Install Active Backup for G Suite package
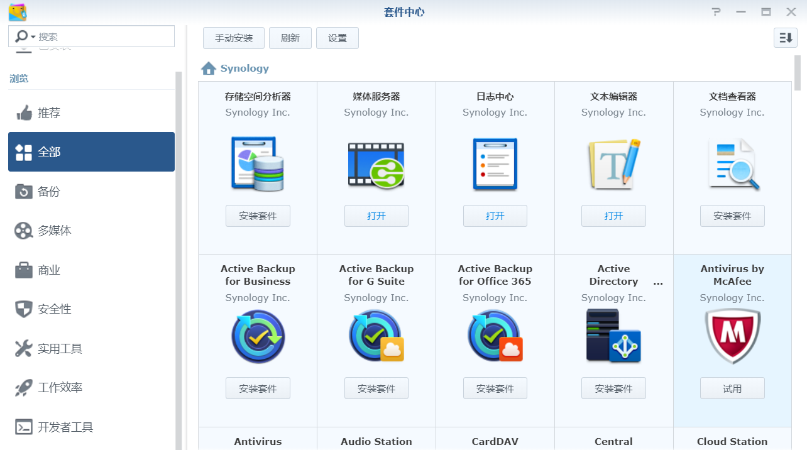 coord(376,388)
